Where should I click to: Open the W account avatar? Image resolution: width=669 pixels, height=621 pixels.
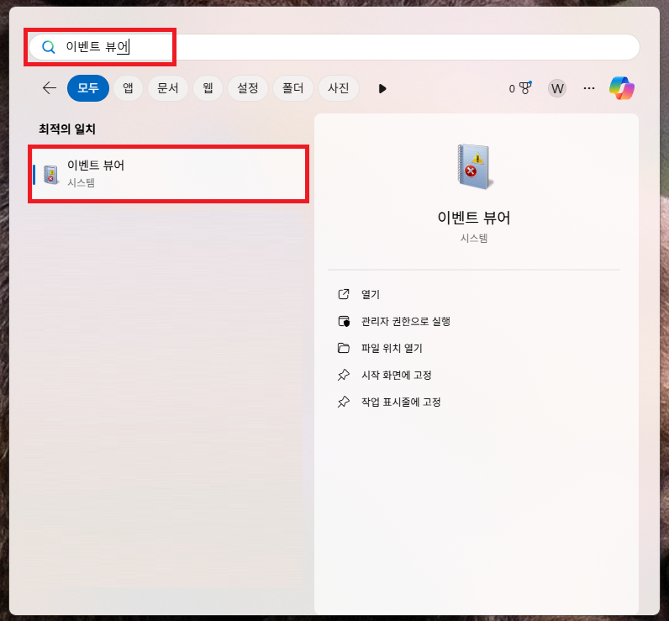coord(556,88)
